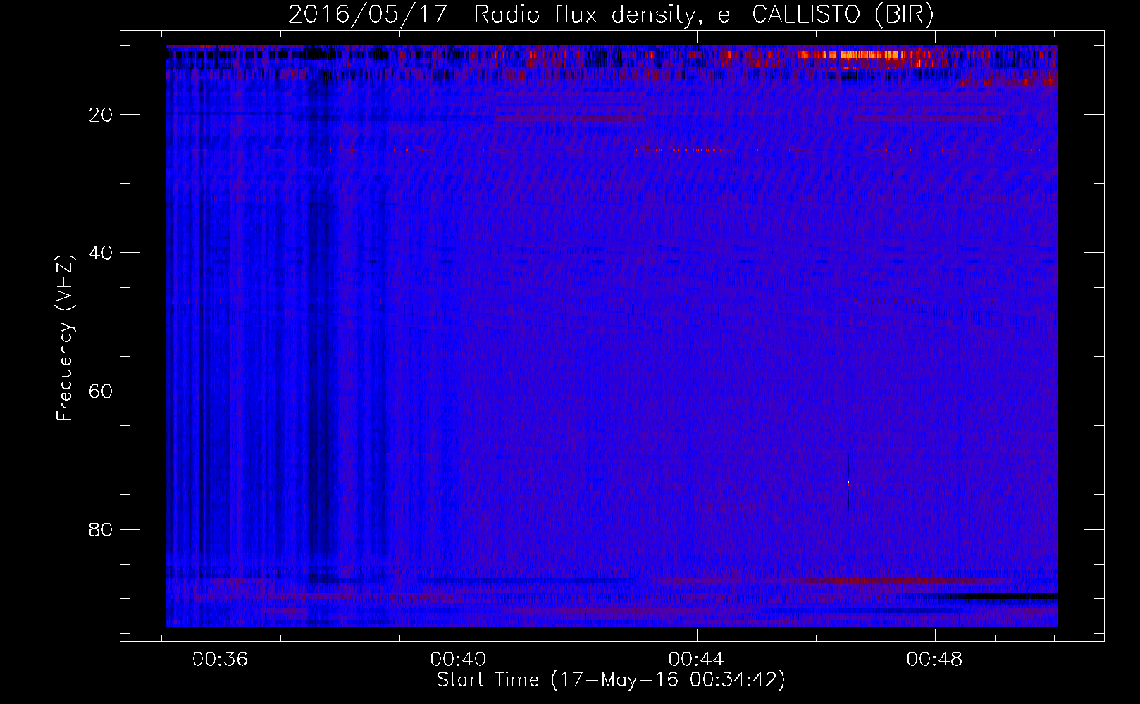
Task: Click the '00:48' time tick label
Action: click(x=935, y=660)
